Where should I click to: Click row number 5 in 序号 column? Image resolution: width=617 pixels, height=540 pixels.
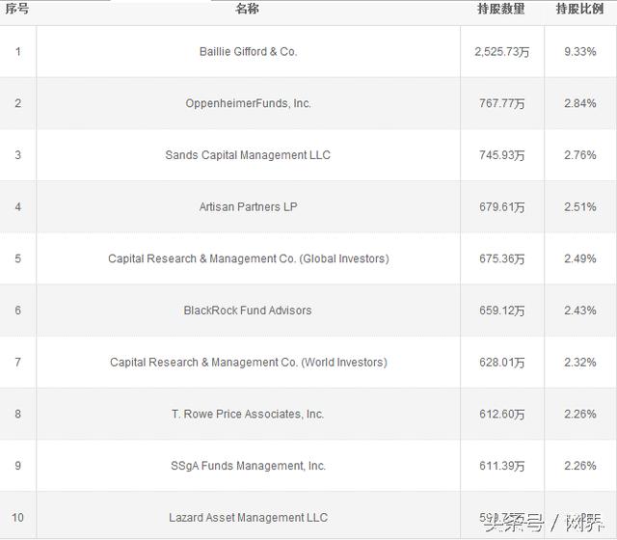tap(17, 258)
